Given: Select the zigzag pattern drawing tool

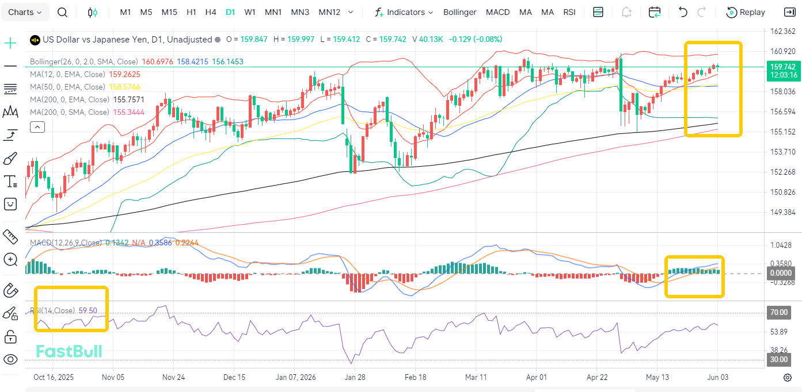Looking at the screenshot, I should click(x=10, y=112).
